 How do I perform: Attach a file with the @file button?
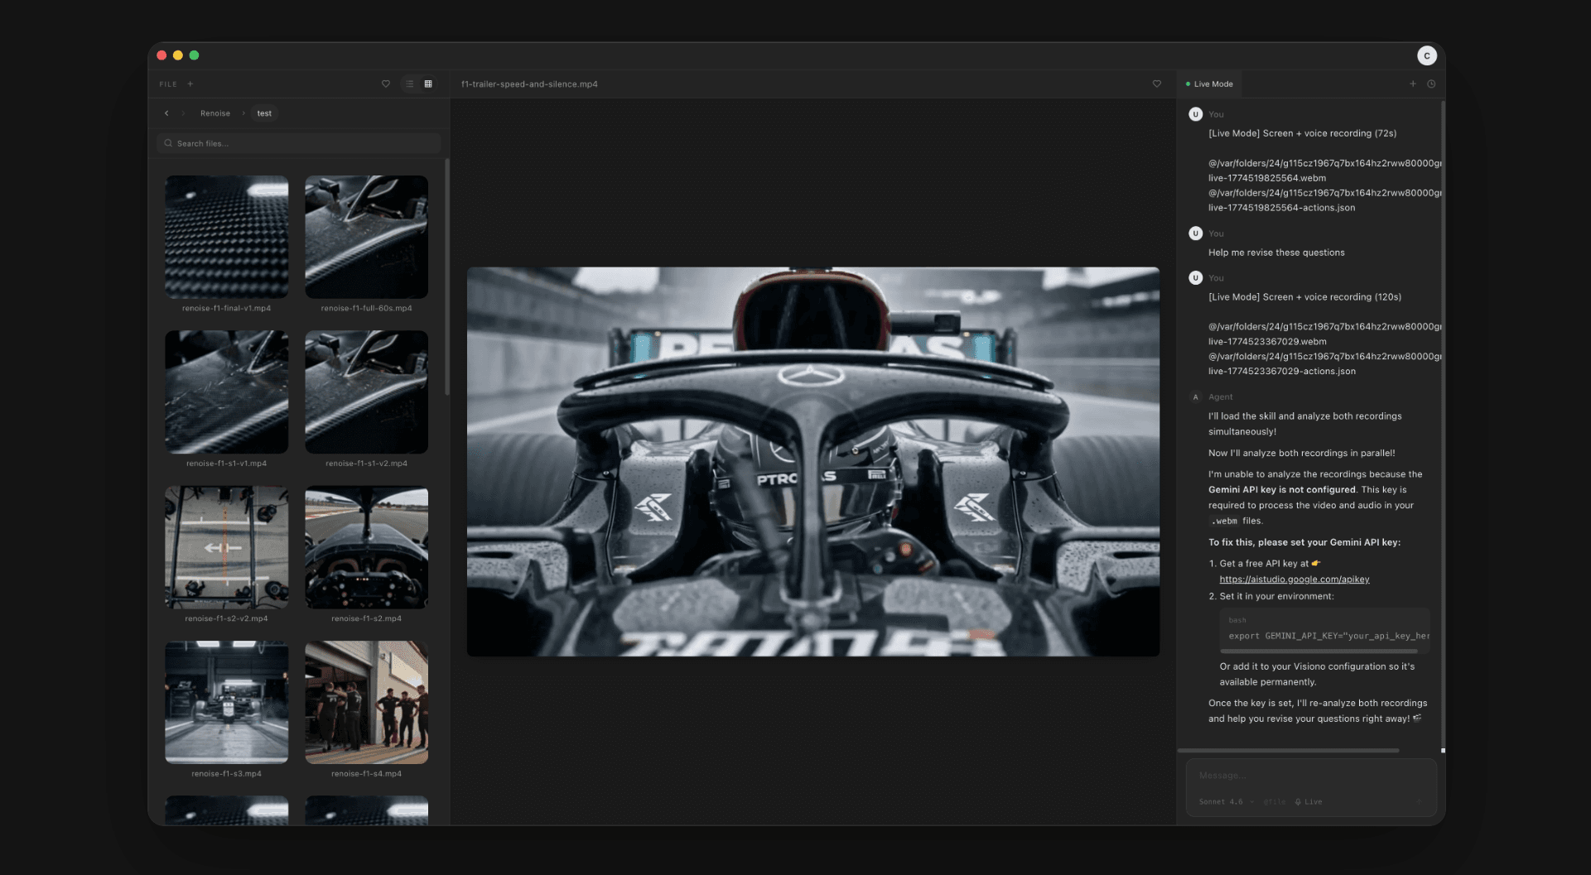coord(1275,802)
